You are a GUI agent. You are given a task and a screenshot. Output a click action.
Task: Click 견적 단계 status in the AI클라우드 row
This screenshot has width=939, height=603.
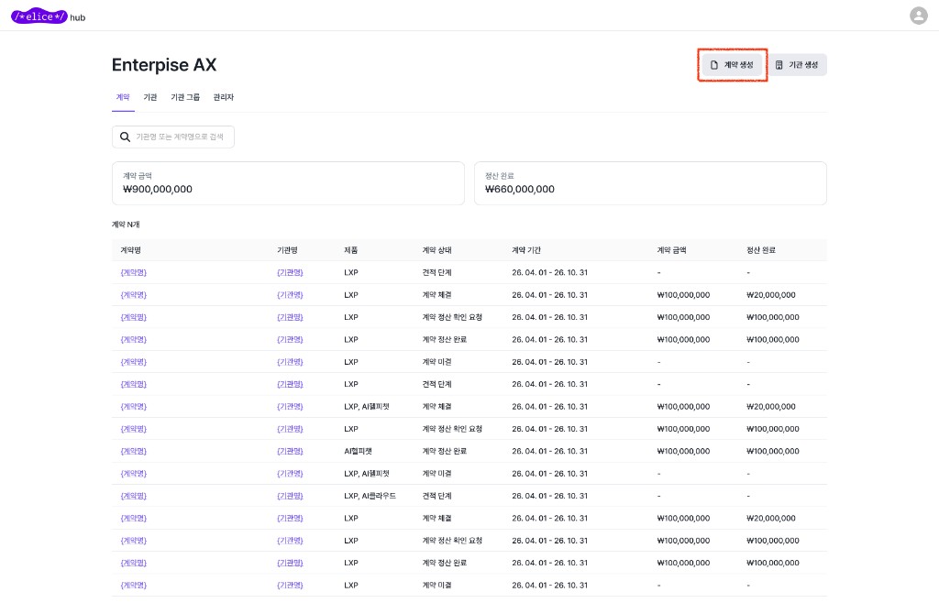tap(437, 496)
